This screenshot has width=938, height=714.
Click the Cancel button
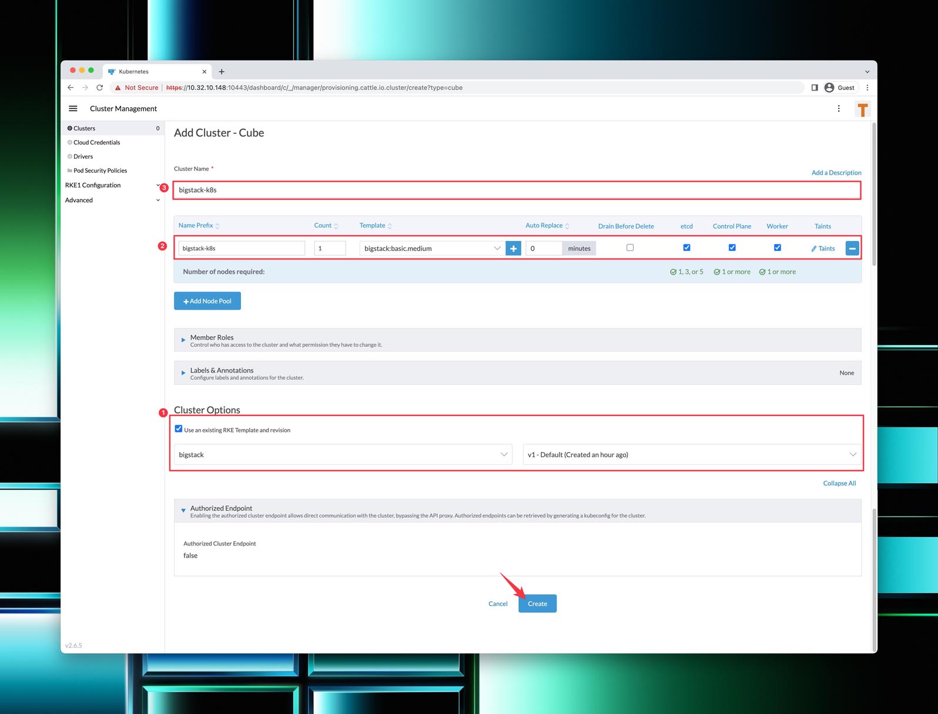coord(498,604)
